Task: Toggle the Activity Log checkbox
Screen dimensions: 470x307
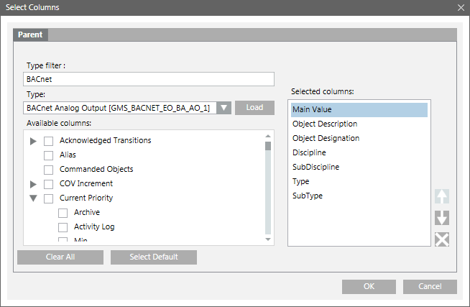Action: pos(63,227)
